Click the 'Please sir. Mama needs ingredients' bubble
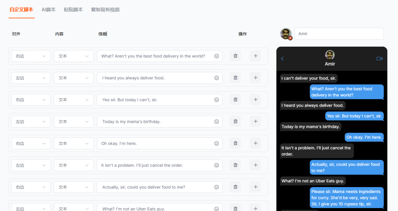Screen dimensions: 398x211 point(346,197)
